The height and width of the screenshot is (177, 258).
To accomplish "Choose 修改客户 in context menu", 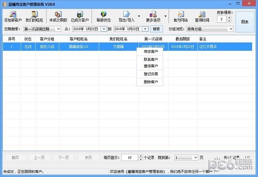I will (x=150, y=52).
